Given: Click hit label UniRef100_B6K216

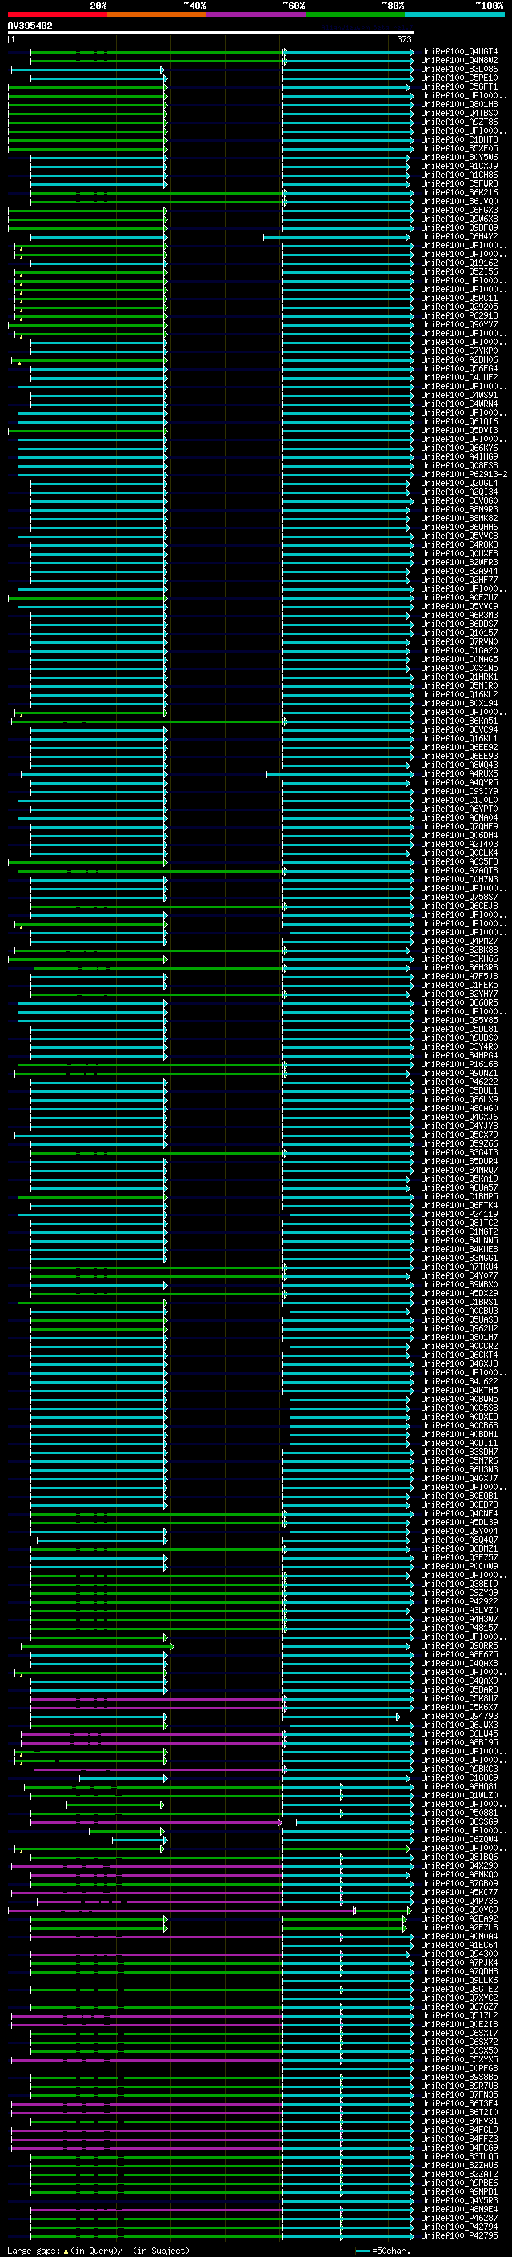Looking at the screenshot, I should [459, 192].
